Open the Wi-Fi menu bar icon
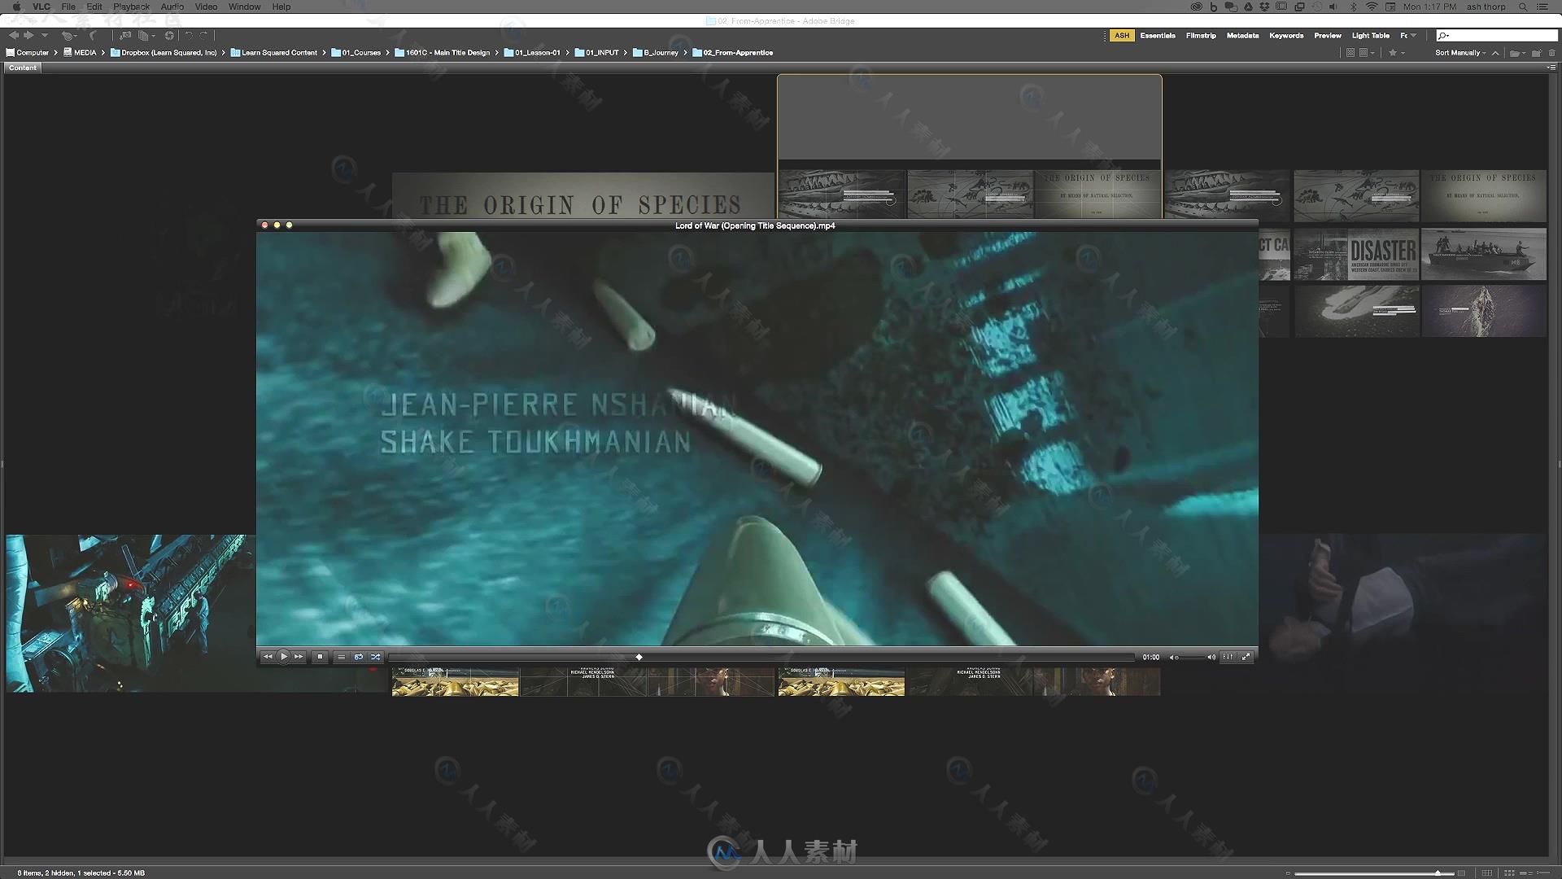 pos(1372,7)
